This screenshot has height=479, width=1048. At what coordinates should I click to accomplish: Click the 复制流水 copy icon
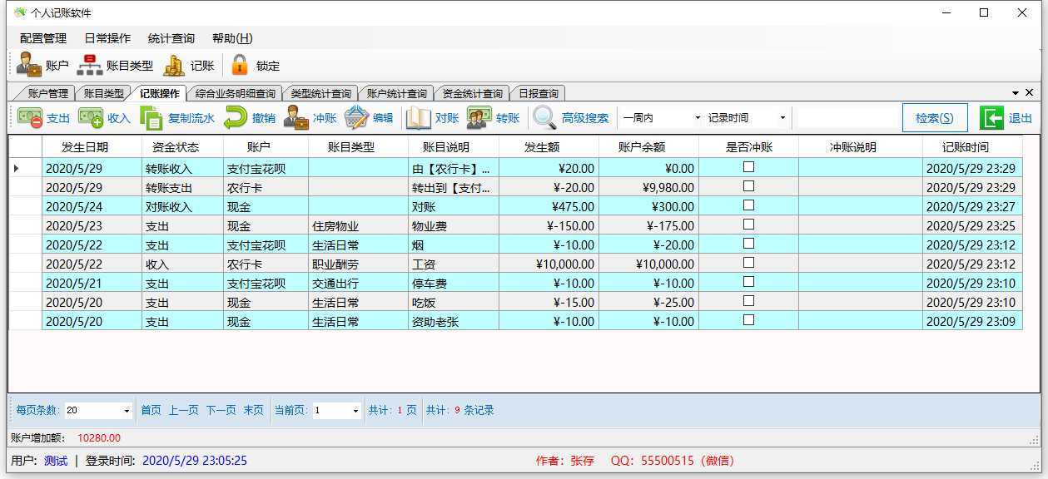click(x=151, y=118)
